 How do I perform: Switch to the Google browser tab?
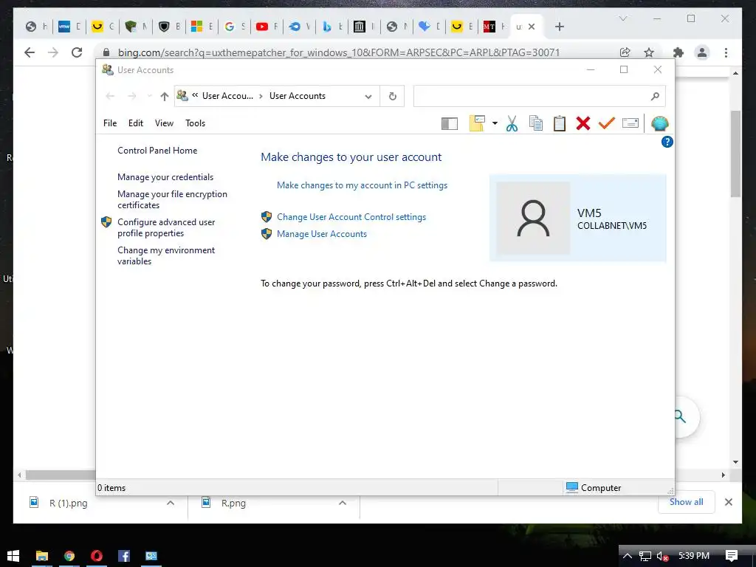tap(234, 27)
